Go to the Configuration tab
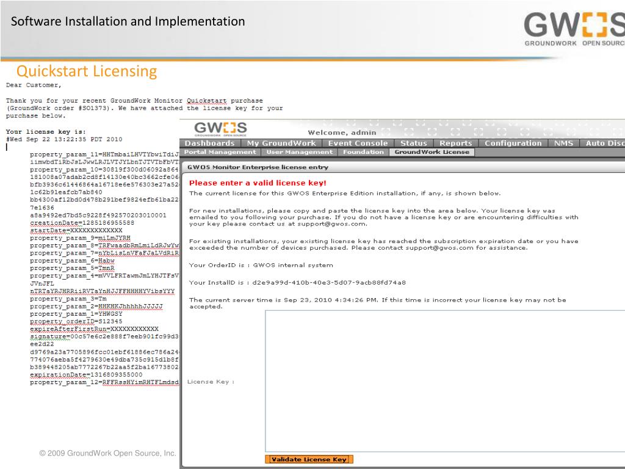 click(513, 143)
